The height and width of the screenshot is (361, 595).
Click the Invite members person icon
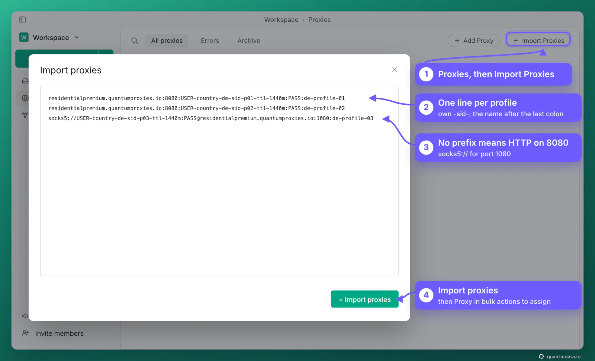click(x=25, y=333)
